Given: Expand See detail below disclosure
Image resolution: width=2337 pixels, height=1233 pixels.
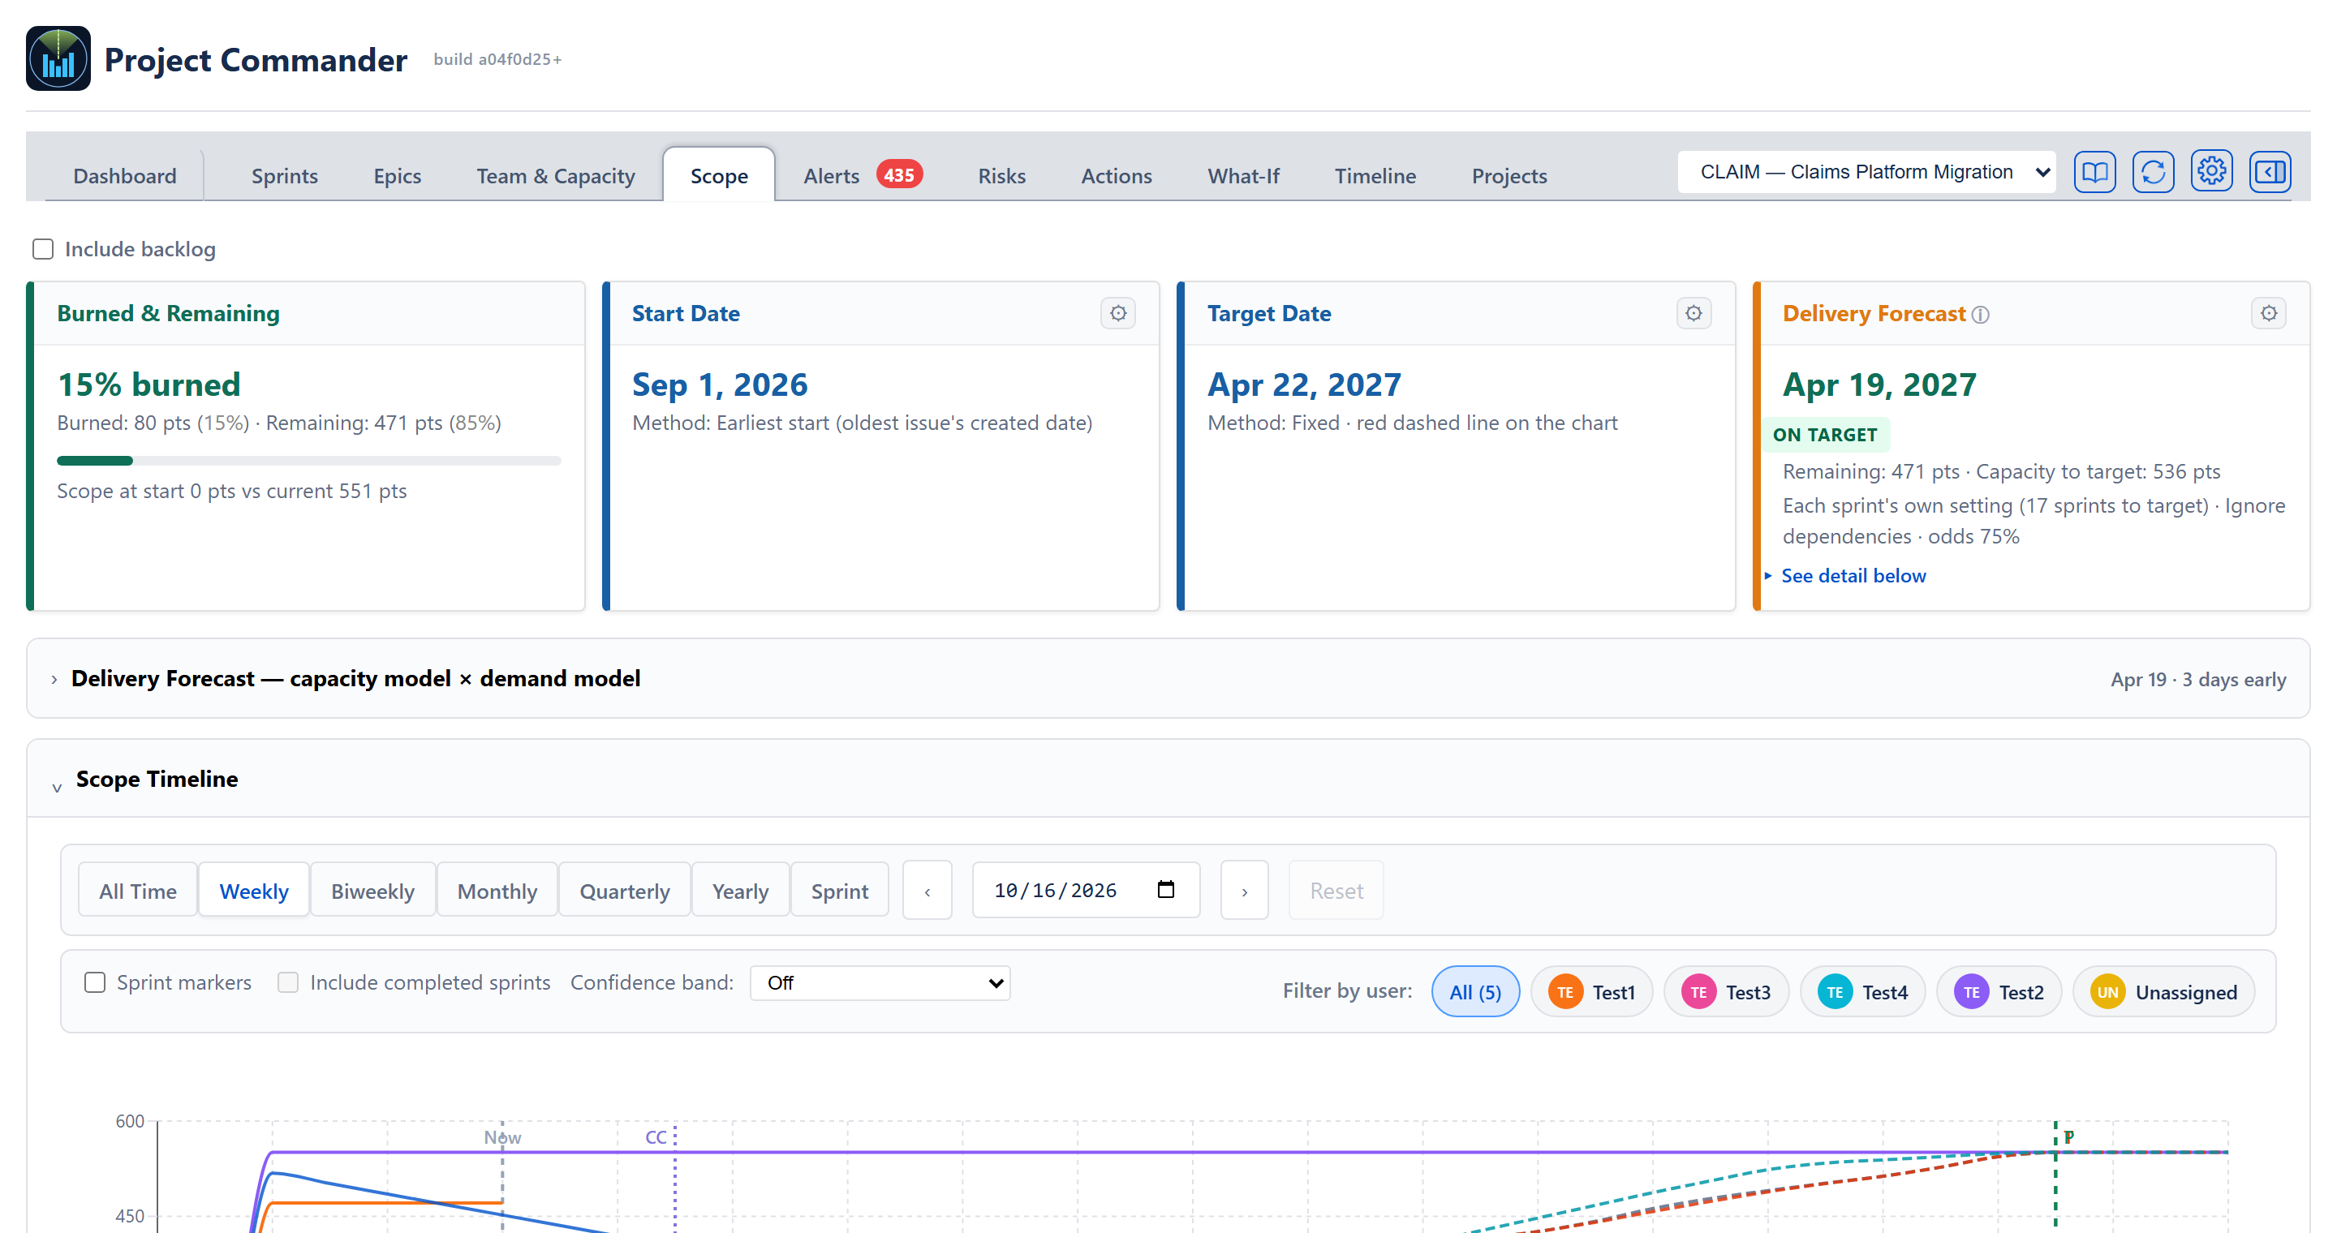Looking at the screenshot, I should point(1844,576).
